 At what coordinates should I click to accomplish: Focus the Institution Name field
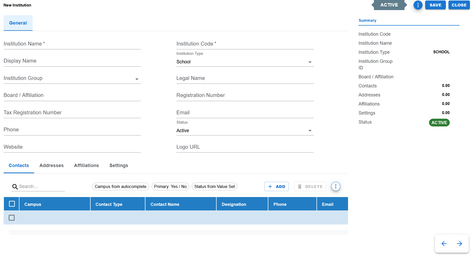pos(72,44)
